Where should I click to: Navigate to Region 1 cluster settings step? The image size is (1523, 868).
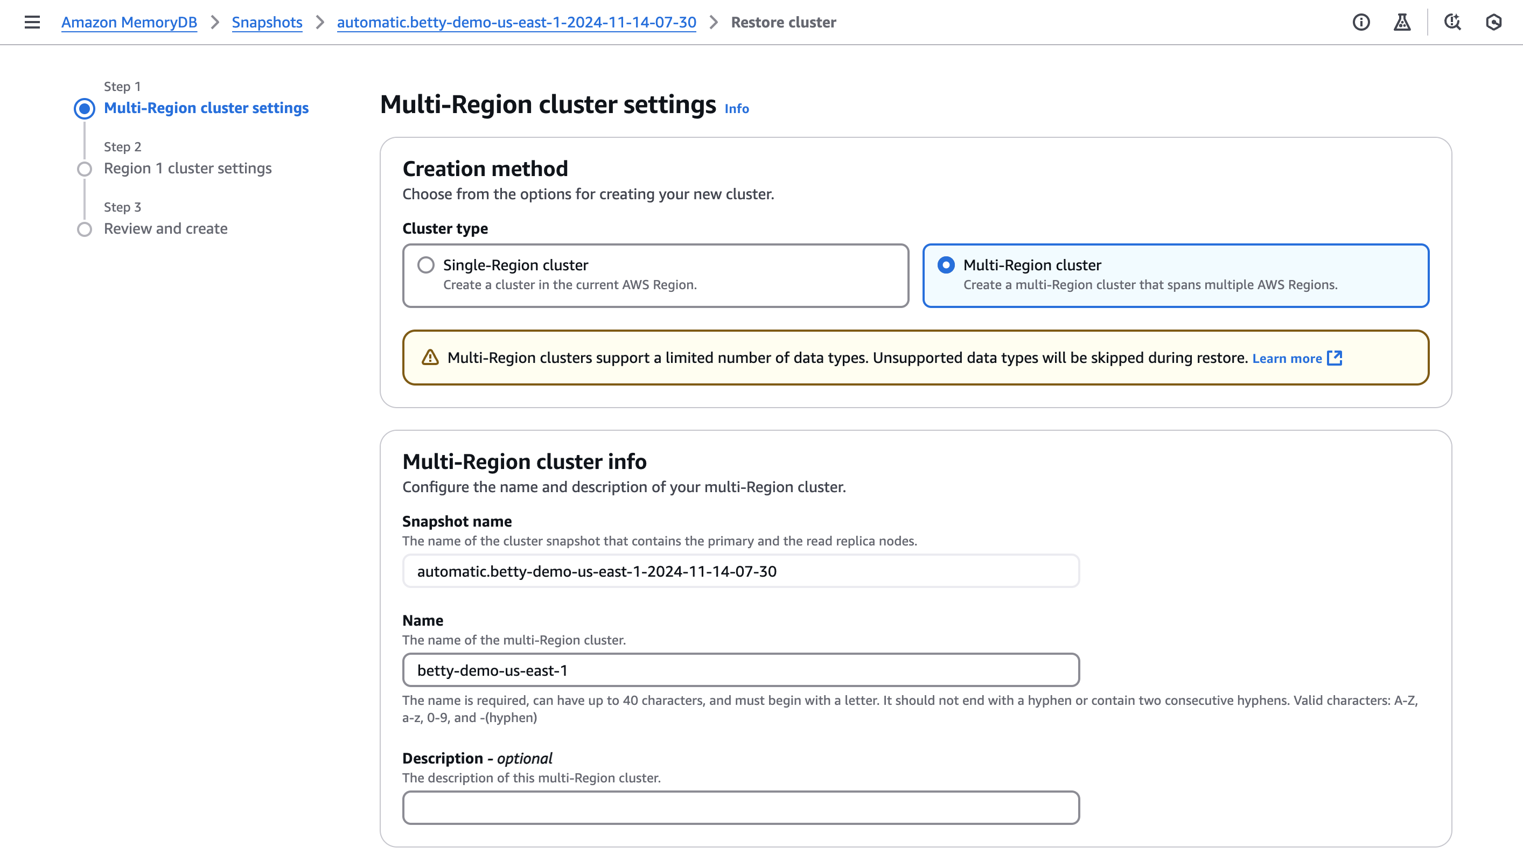click(x=187, y=168)
